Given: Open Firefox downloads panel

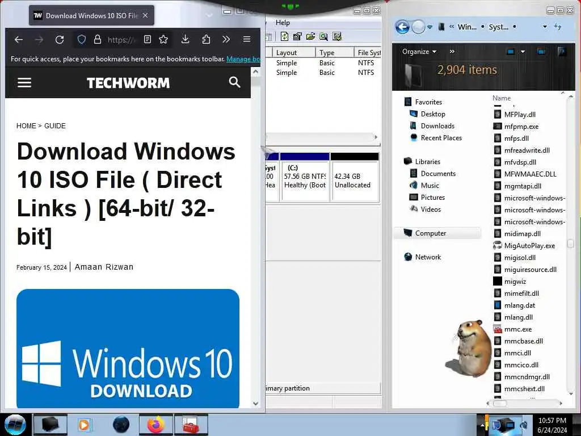Looking at the screenshot, I should [x=186, y=39].
